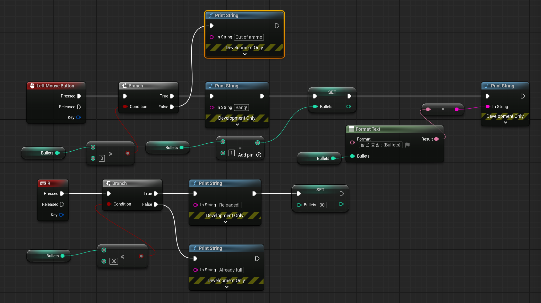541x303 pixels.
Task: Click the In String field containing Bang!
Action: [x=241, y=108]
